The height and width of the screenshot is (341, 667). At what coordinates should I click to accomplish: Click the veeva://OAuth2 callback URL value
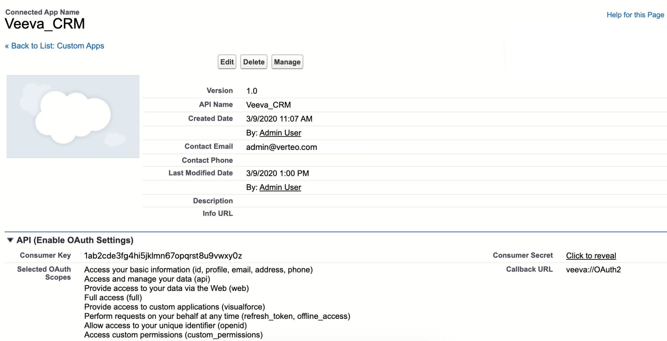(593, 270)
